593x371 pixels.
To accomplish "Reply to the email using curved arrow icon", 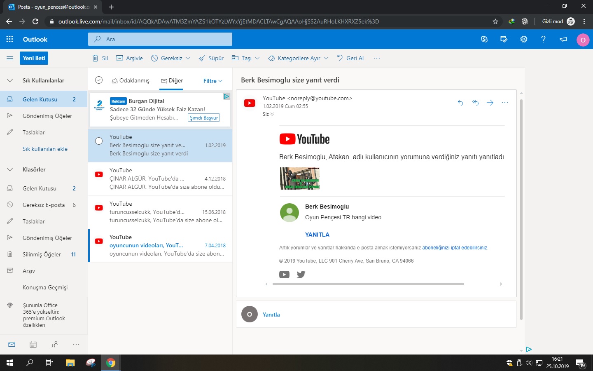I will pos(460,103).
